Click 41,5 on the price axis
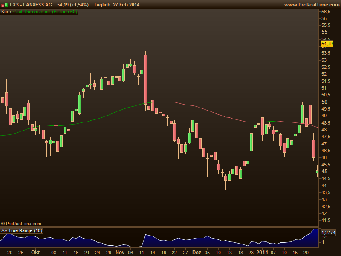 [x=326, y=220]
